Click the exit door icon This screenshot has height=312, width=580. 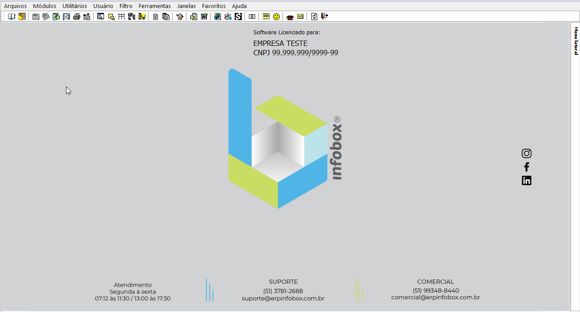[324, 16]
